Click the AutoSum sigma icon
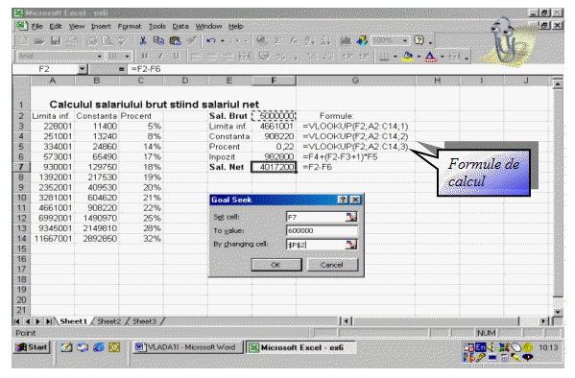 point(278,40)
